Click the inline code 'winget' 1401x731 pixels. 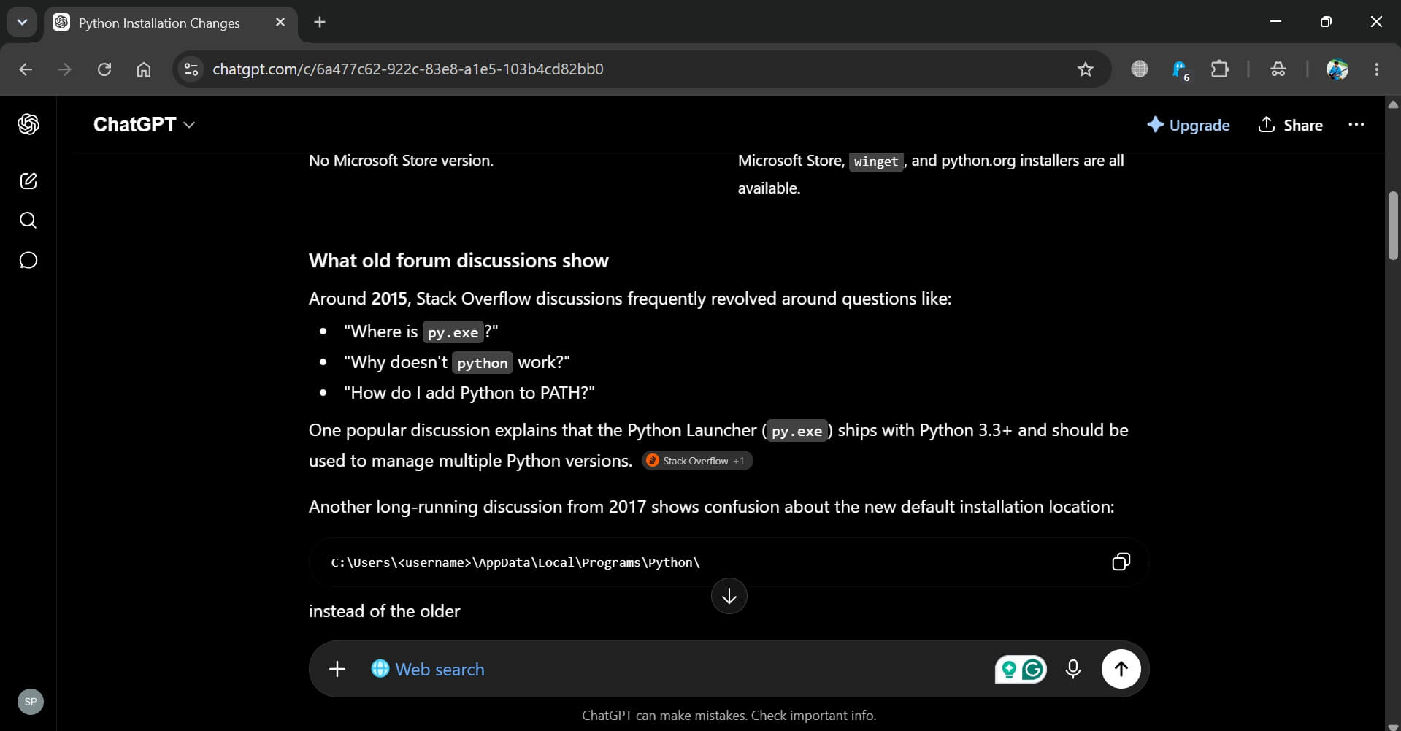pyautogui.click(x=875, y=161)
